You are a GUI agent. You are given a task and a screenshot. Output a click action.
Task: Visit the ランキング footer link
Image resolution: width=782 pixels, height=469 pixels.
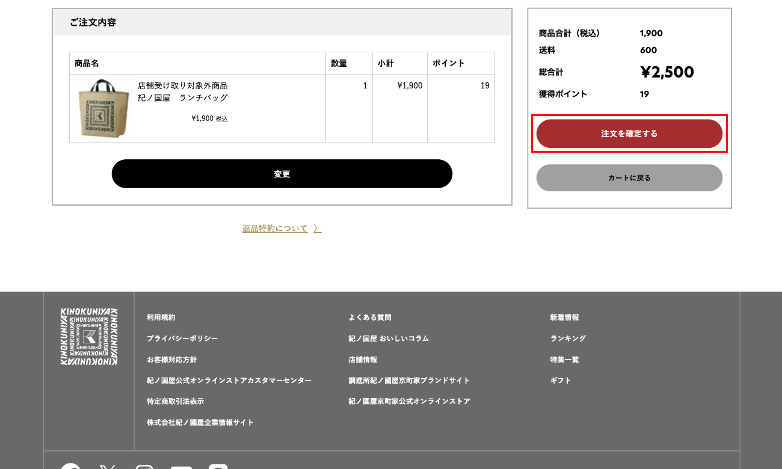click(x=568, y=339)
